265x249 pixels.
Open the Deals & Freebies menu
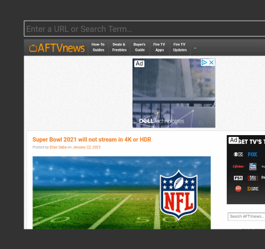tap(119, 47)
